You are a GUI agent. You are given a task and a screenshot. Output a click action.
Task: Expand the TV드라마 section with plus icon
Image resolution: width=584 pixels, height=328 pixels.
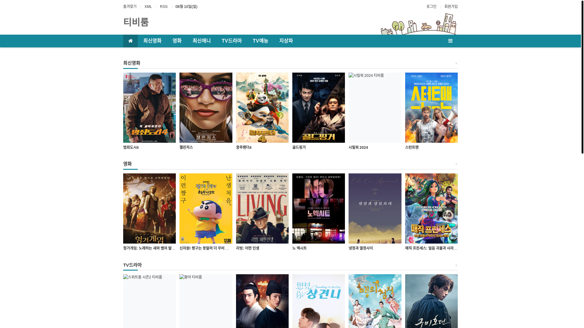click(456, 265)
